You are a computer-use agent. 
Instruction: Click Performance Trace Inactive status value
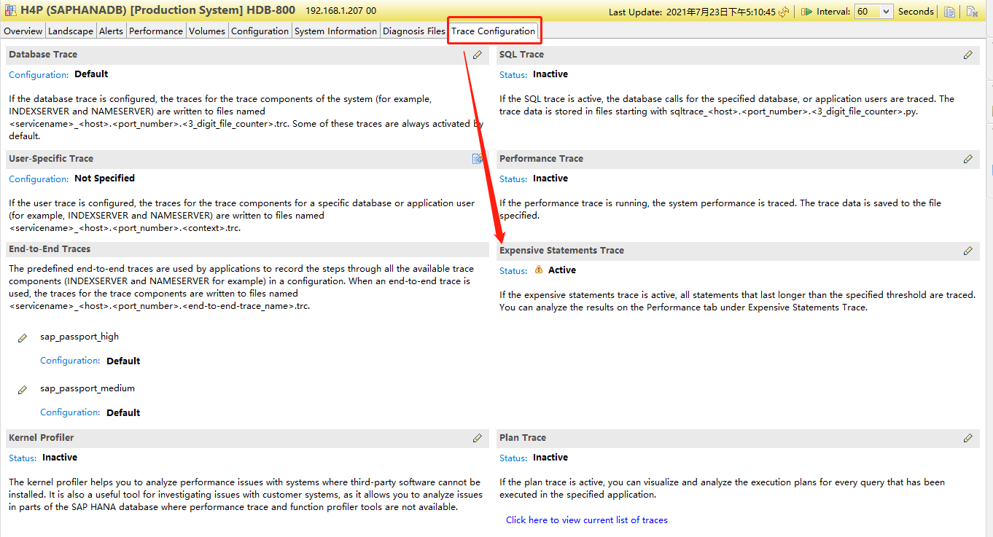[x=550, y=179]
